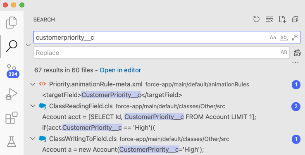Close window with red button
This screenshot has height=155, width=305.
(x=5, y=5)
